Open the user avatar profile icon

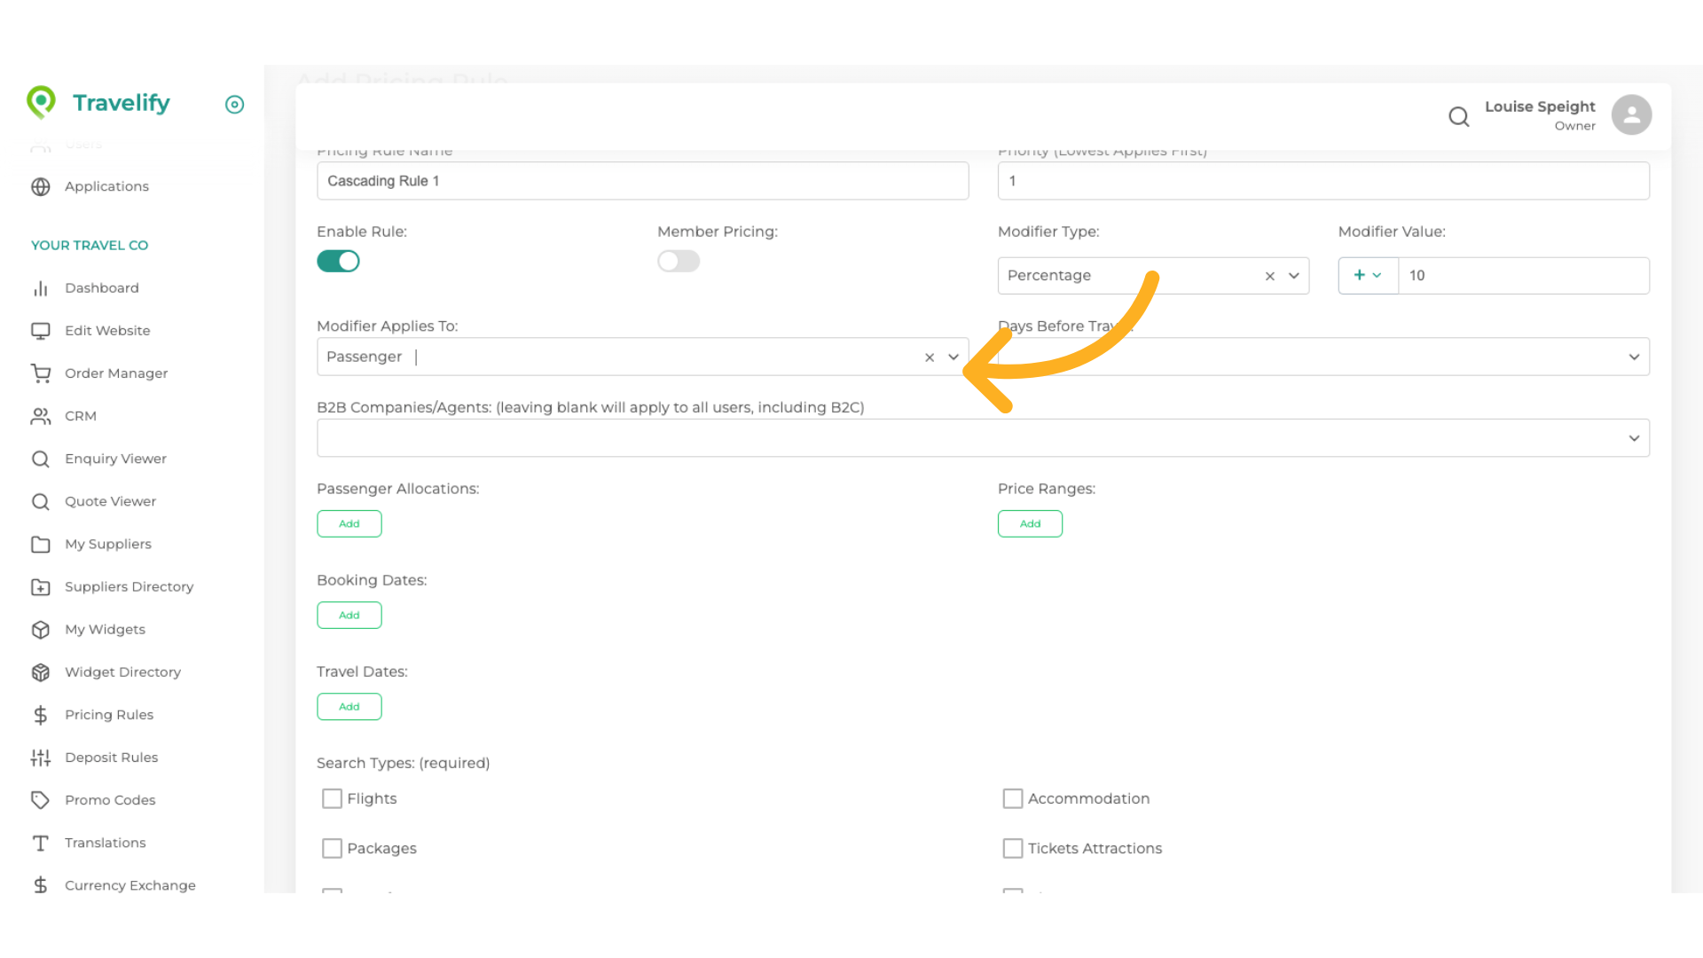1631,115
